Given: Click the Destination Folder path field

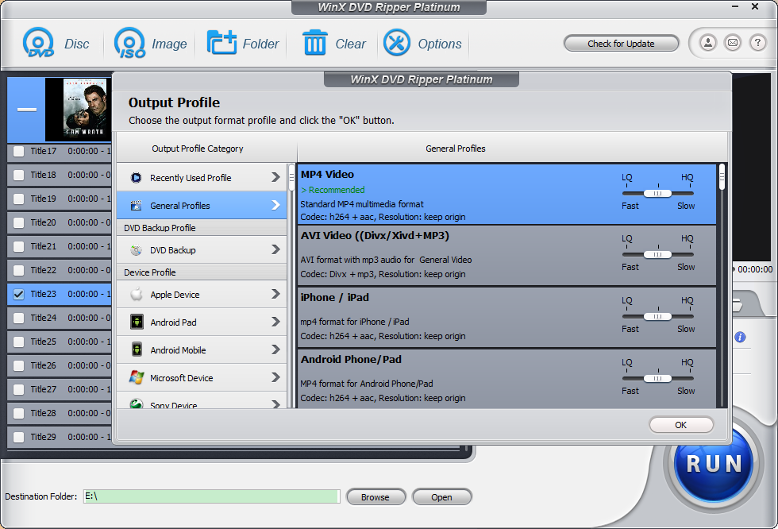Looking at the screenshot, I should [212, 496].
